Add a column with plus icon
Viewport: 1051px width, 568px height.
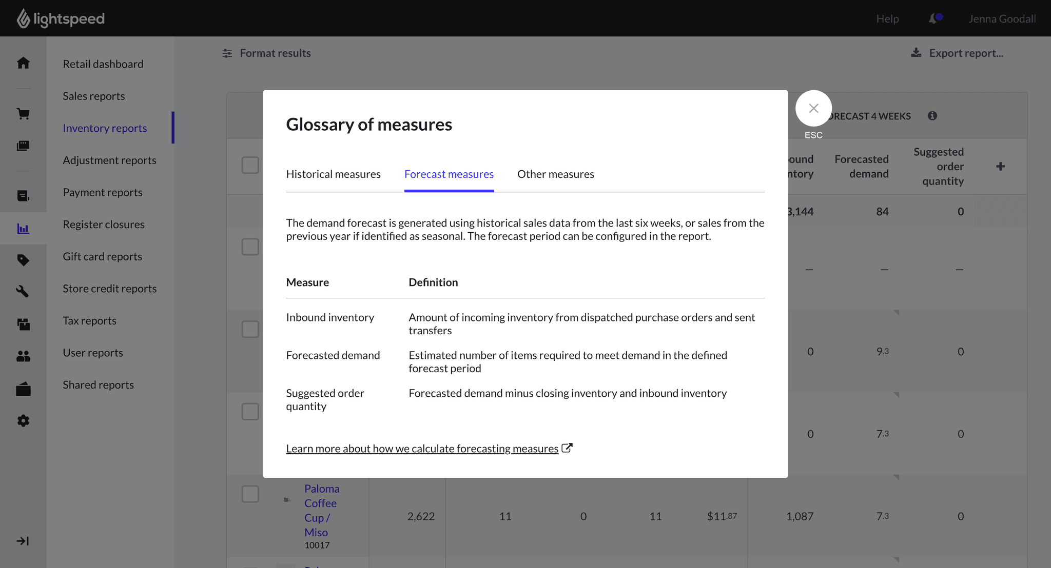1000,167
